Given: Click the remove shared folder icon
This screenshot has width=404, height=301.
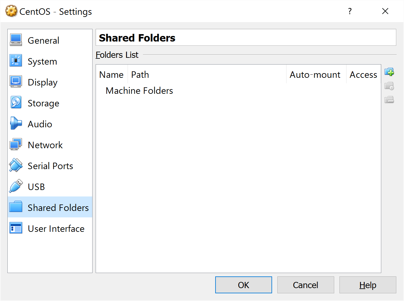Looking at the screenshot, I should [x=389, y=100].
